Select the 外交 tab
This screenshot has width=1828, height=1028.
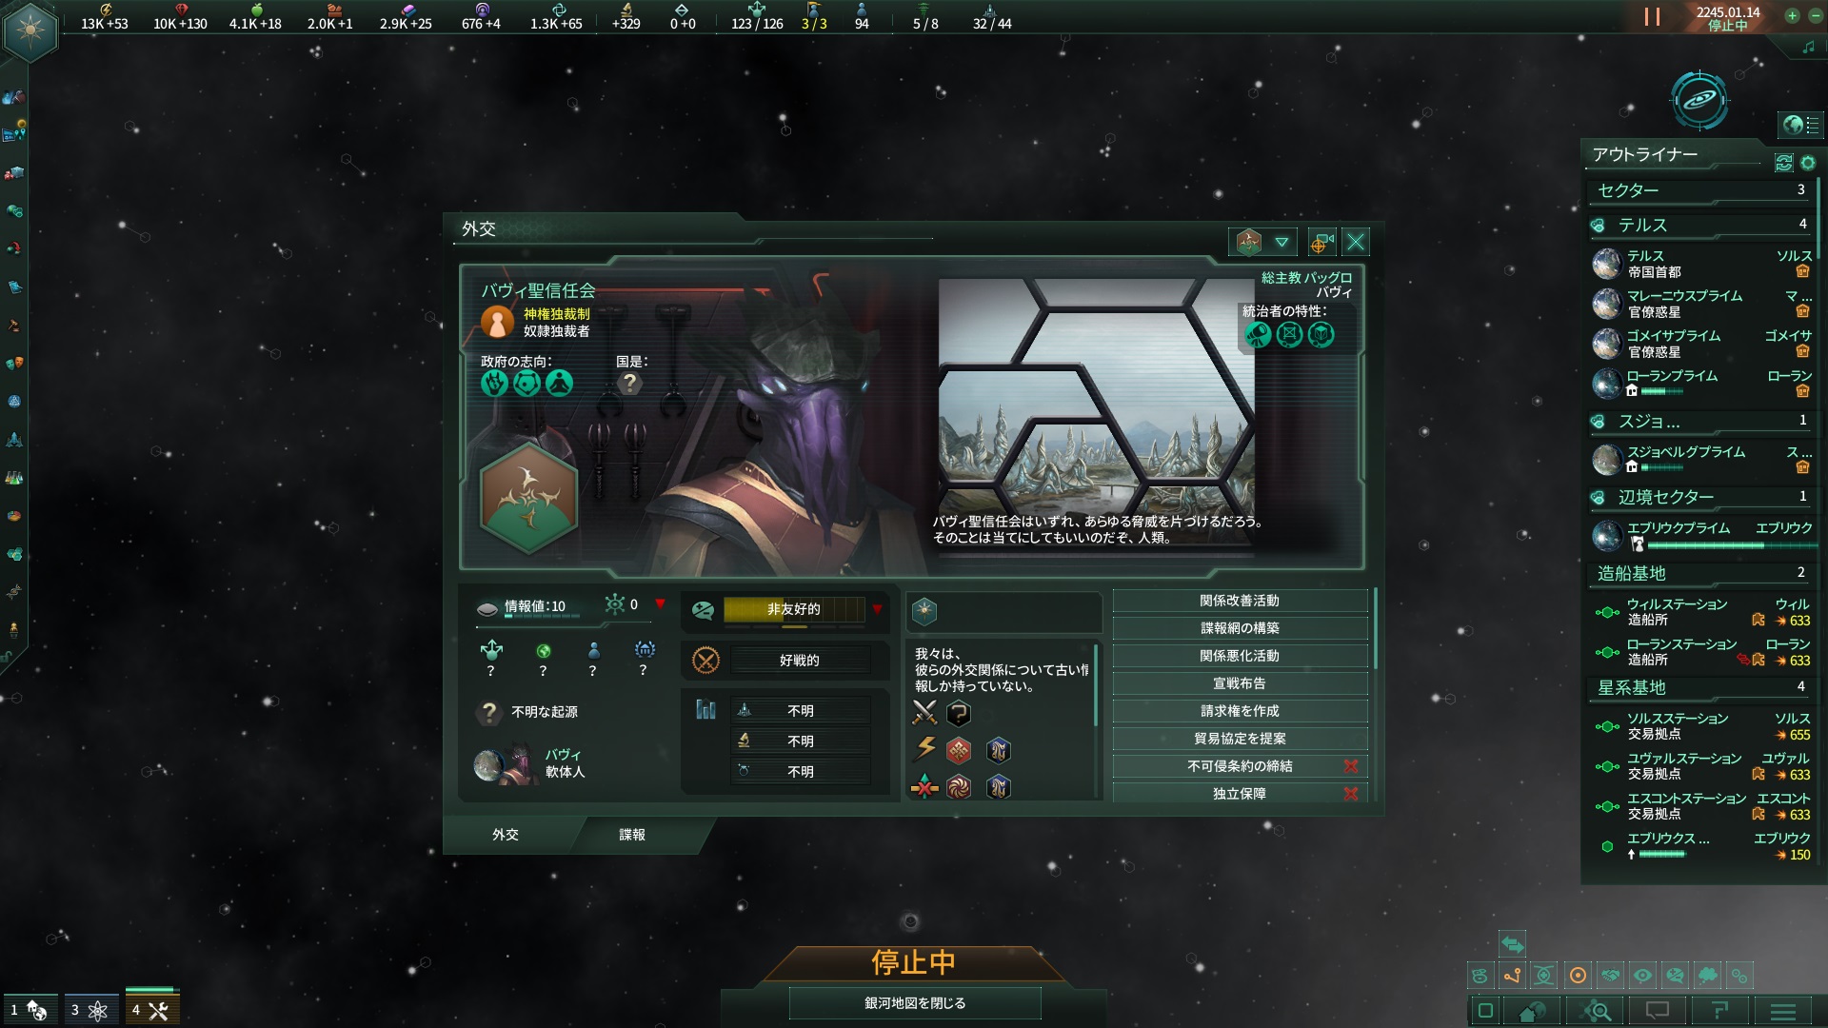pyautogui.click(x=506, y=835)
